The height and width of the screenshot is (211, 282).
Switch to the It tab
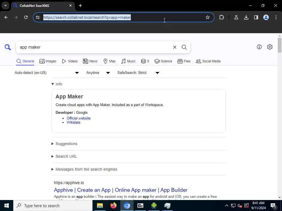pyautogui.click(x=145, y=61)
